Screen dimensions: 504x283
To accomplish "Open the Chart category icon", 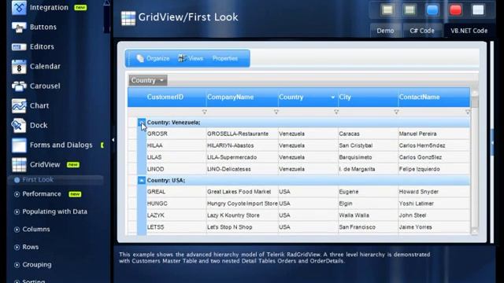I will click(x=19, y=106).
